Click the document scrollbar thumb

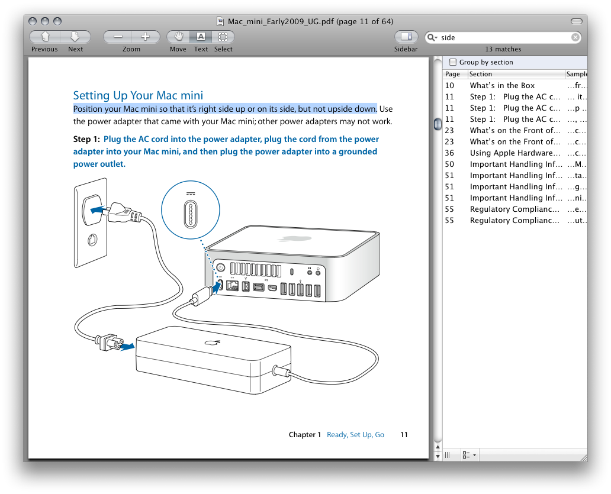coord(438,124)
